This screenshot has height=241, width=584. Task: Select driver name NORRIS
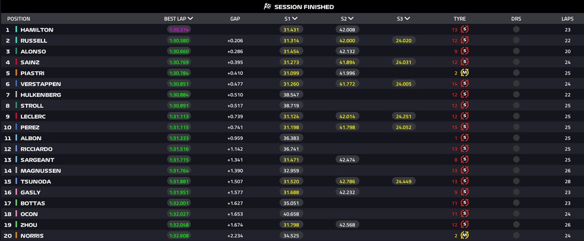click(x=32, y=236)
